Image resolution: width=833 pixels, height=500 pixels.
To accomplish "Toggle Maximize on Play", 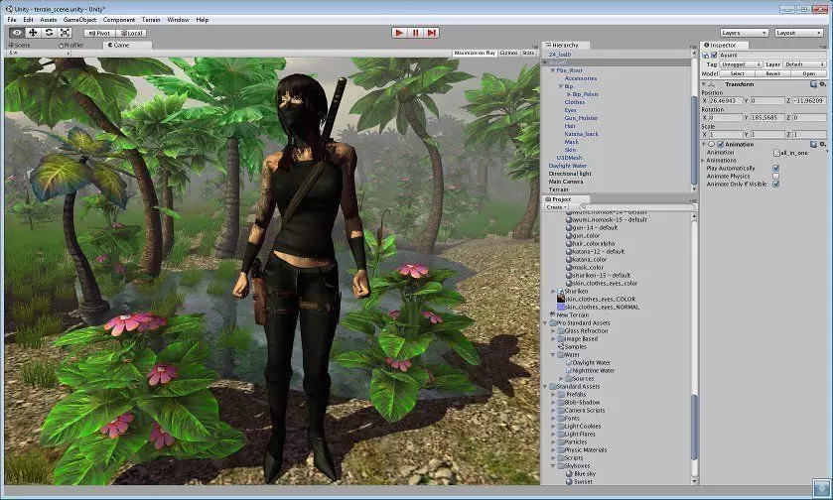I will click(475, 54).
